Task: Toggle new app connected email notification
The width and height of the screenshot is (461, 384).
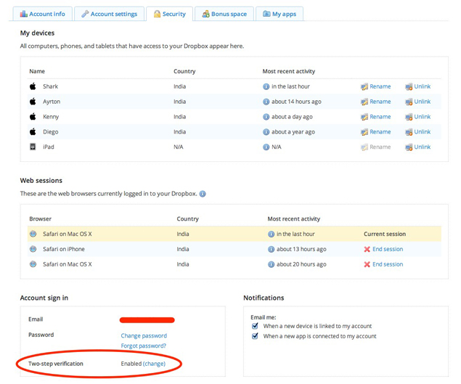Action: [x=255, y=336]
